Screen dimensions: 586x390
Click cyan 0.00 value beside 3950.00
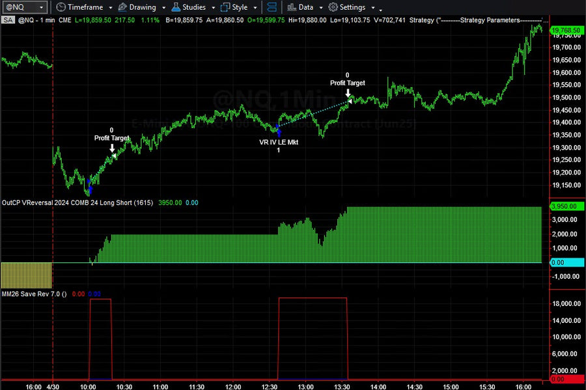(x=192, y=203)
